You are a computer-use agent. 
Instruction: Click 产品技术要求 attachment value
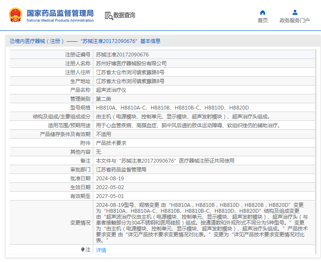(111, 143)
